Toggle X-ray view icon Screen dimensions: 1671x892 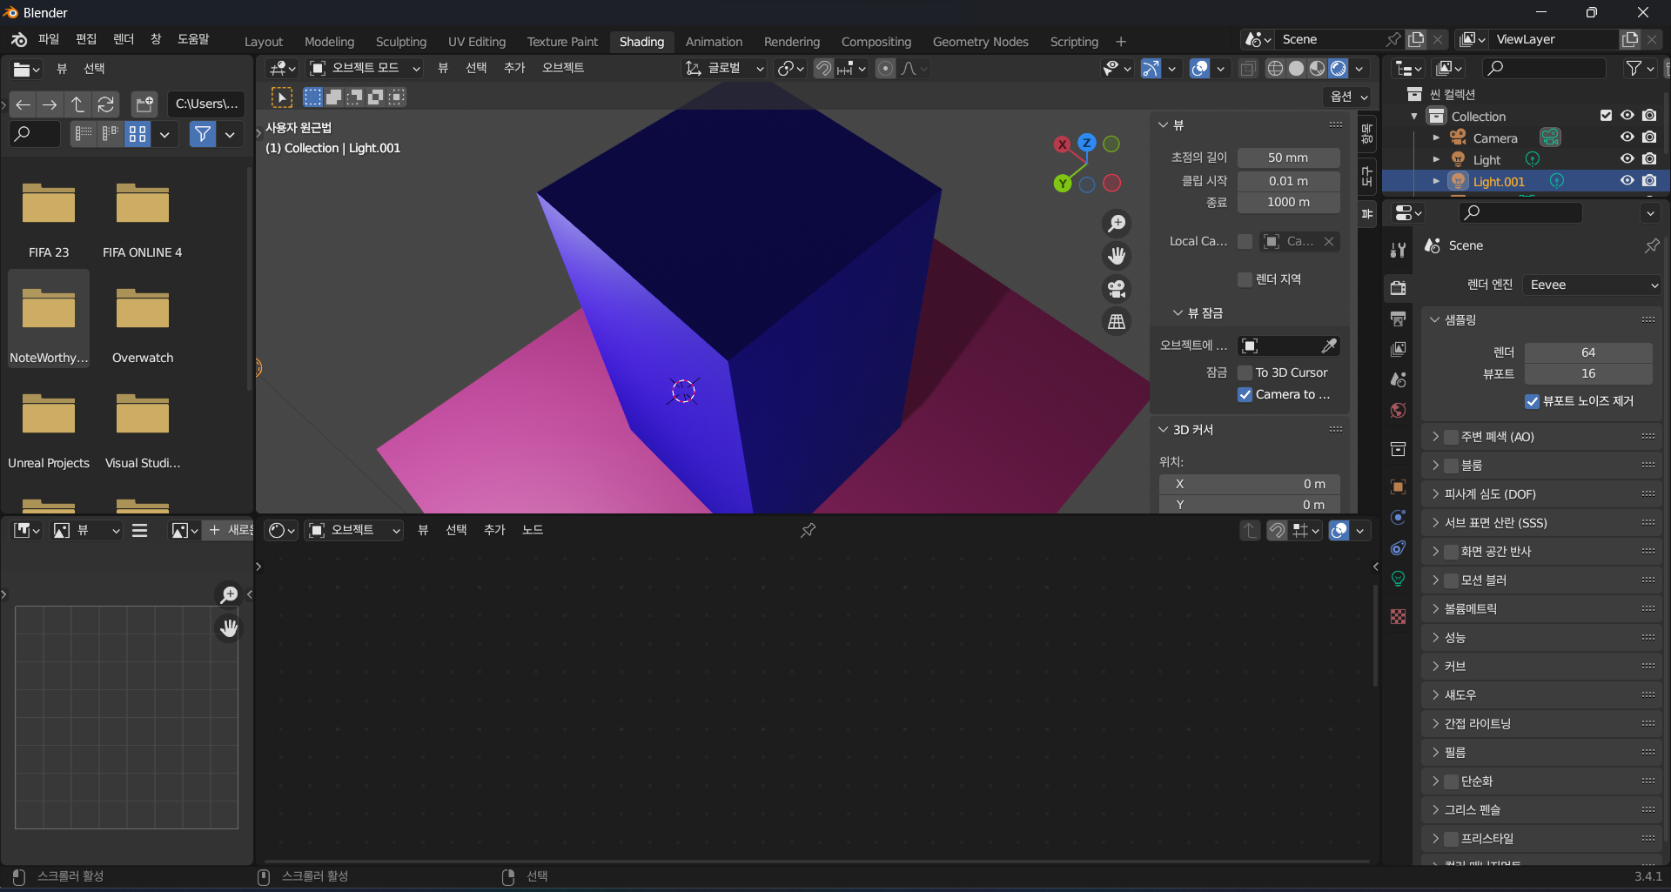1247,69
